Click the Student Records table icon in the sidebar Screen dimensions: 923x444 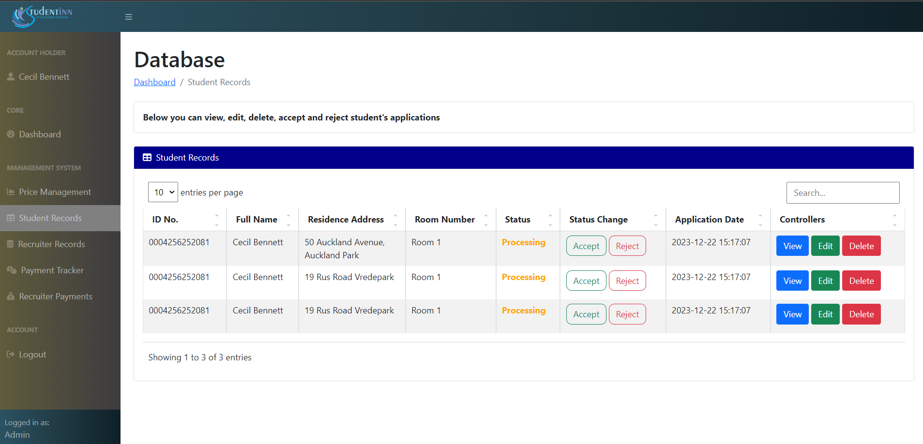tap(11, 218)
